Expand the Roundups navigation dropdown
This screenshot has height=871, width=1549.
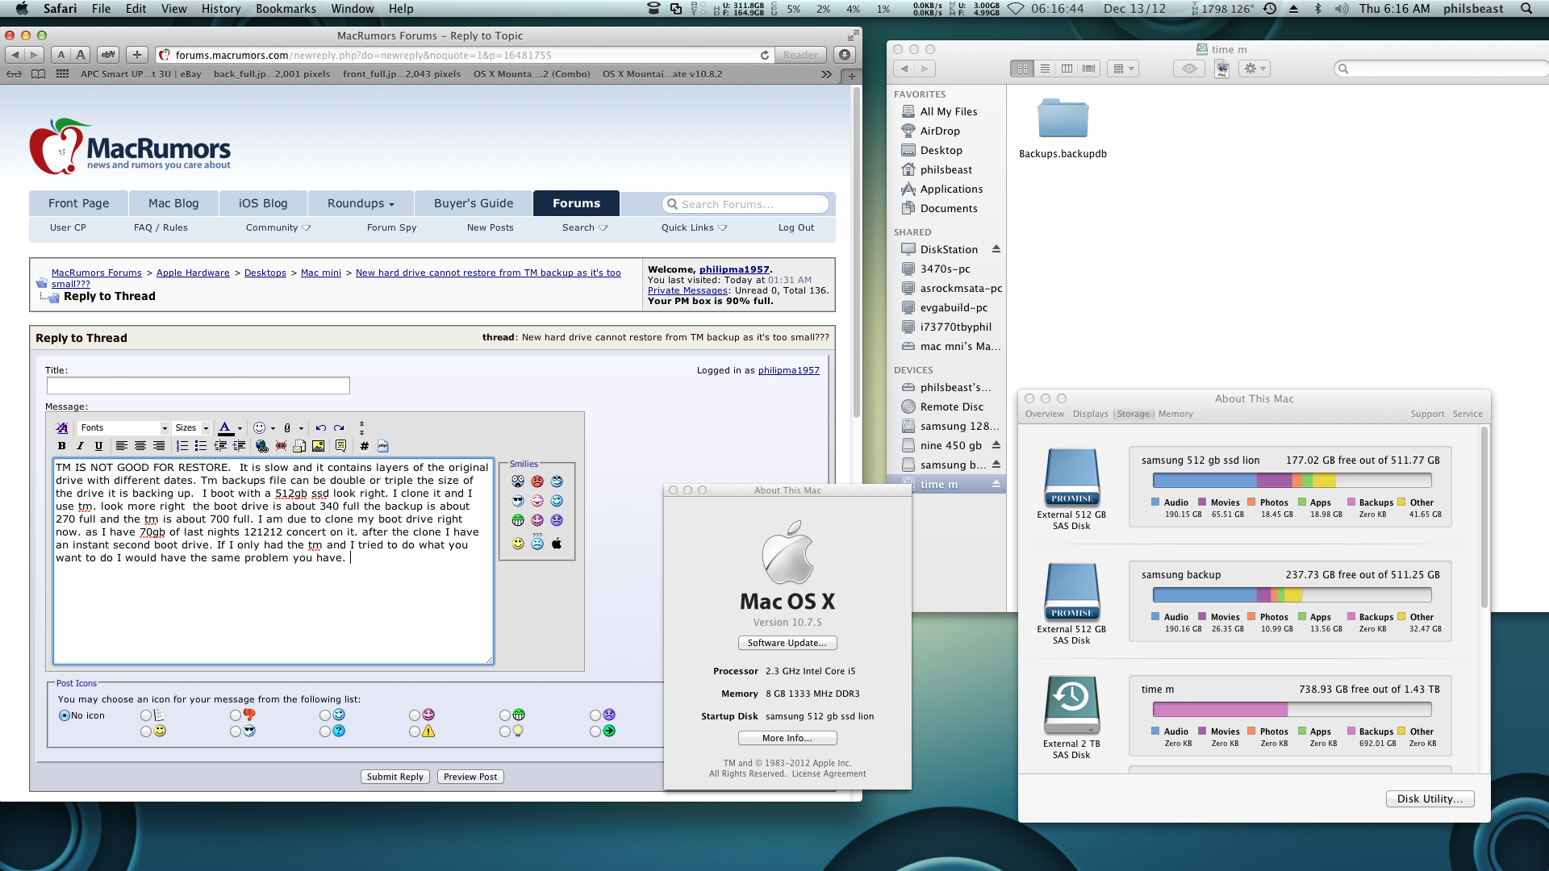[361, 203]
